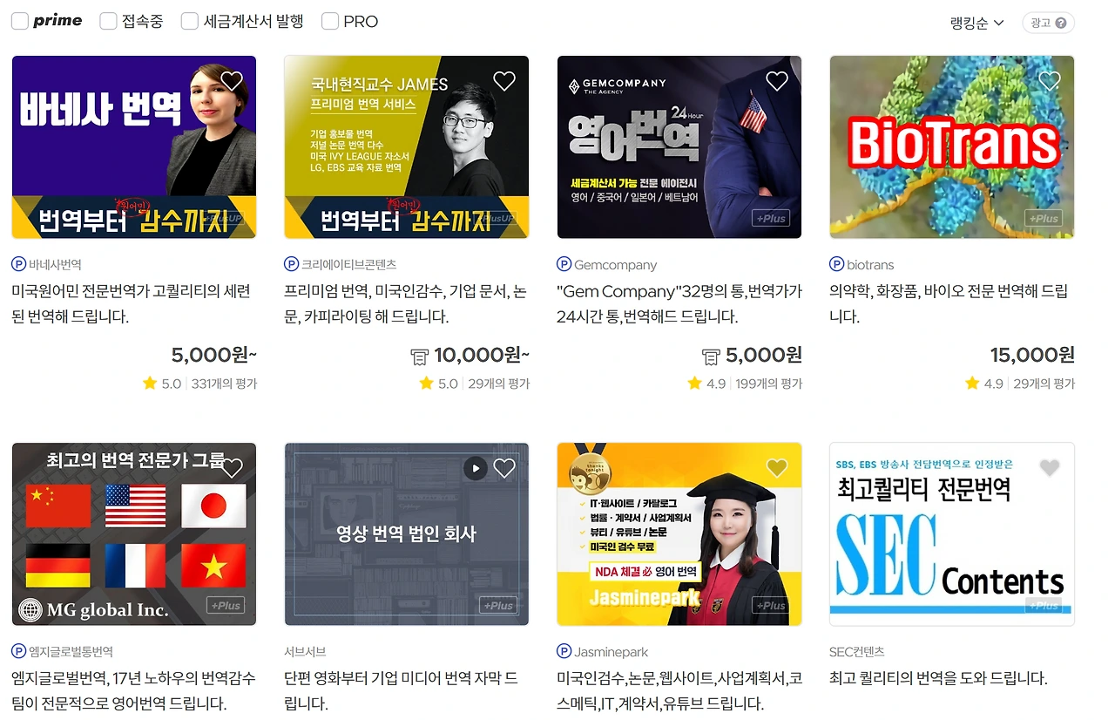Image resolution: width=1115 pixels, height=720 pixels.
Task: Check the 접속중 filter box
Action: 108,21
